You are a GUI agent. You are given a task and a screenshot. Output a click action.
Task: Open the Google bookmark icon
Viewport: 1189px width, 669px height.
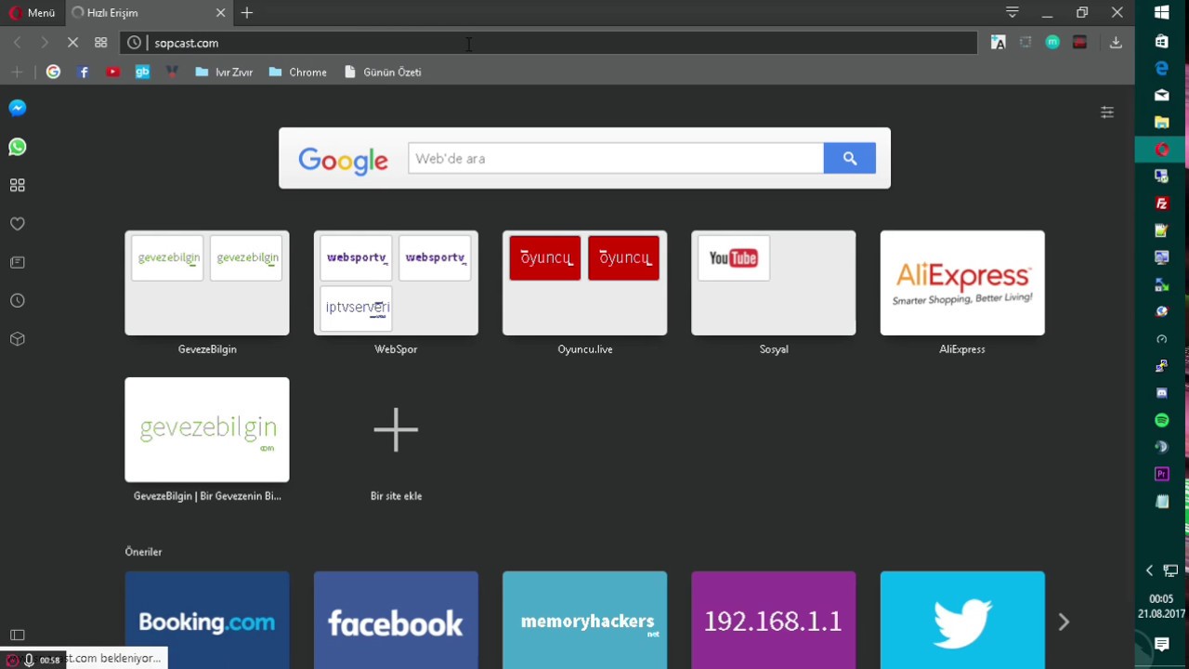[x=53, y=72]
